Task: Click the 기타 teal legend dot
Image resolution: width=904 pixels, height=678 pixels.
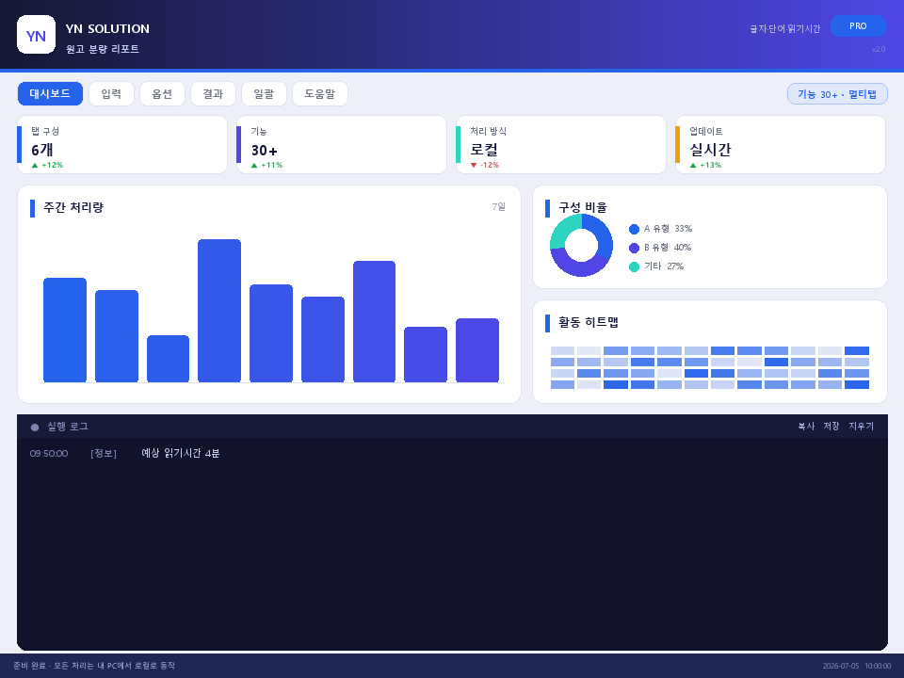Action: (634, 266)
